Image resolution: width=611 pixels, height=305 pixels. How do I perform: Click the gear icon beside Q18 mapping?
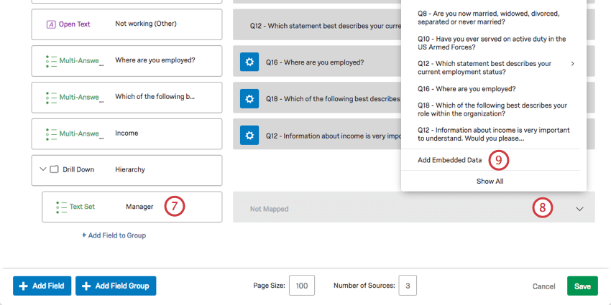click(249, 98)
